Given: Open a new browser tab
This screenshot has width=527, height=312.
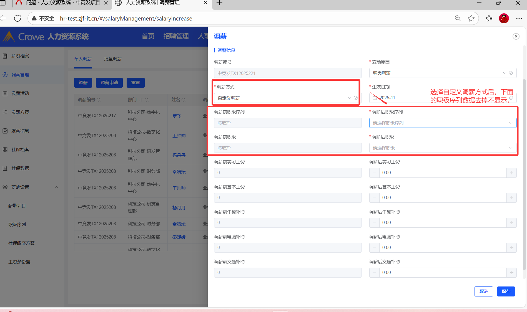Looking at the screenshot, I should pos(219,3).
